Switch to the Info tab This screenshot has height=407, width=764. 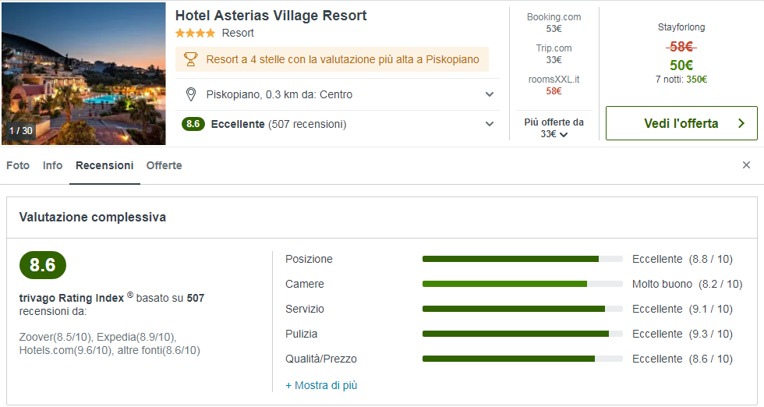pos(53,165)
